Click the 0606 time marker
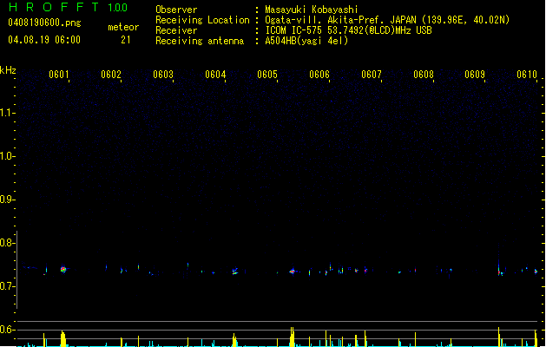The image size is (546, 347). (x=319, y=75)
